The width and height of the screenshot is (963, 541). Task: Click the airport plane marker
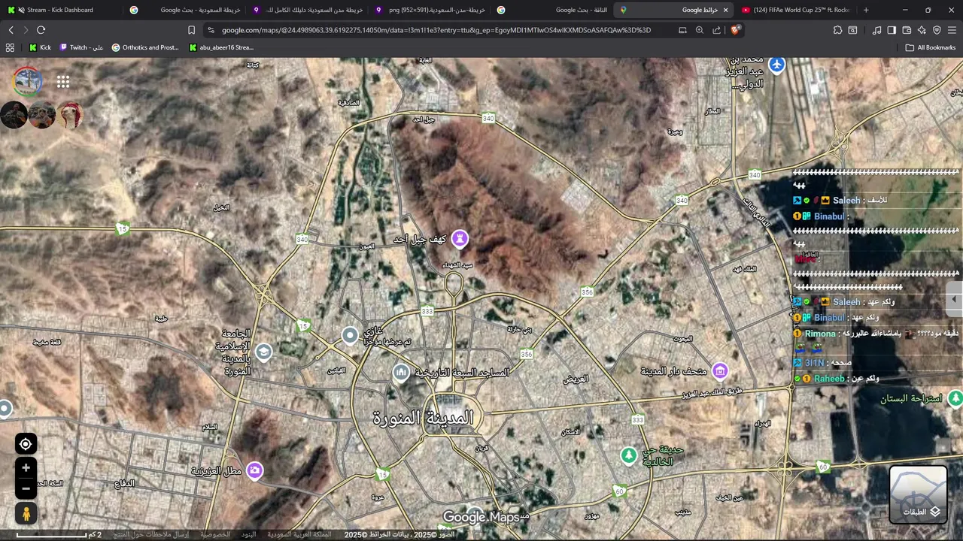pyautogui.click(x=776, y=65)
